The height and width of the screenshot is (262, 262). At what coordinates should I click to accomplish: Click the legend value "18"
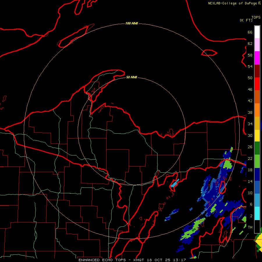pos(250,170)
